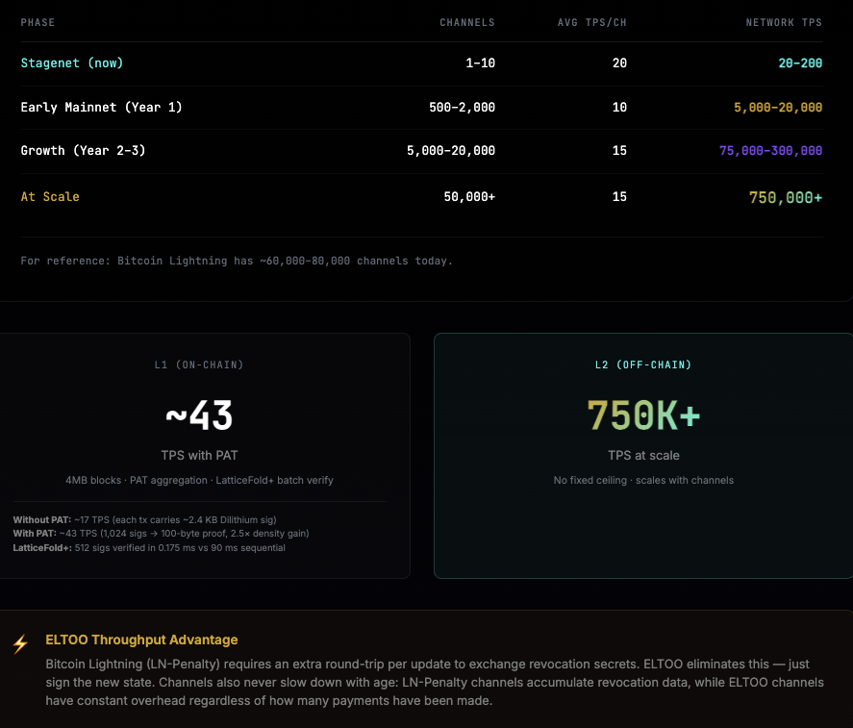Click the Early Mainnet (Year 1) row label
Screen dimensions: 853x728
point(101,107)
